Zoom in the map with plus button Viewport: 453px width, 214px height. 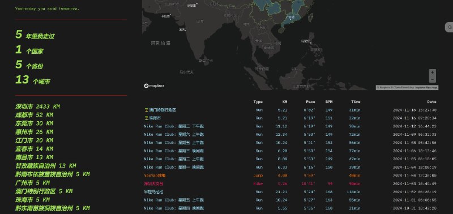click(x=432, y=72)
